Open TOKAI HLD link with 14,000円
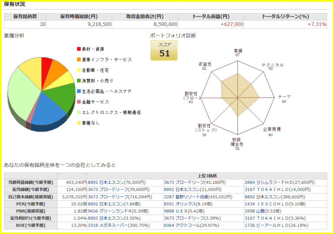The width and height of the screenshot is (334, 234). 277,190
